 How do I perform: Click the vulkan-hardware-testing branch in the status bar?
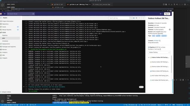10,105
